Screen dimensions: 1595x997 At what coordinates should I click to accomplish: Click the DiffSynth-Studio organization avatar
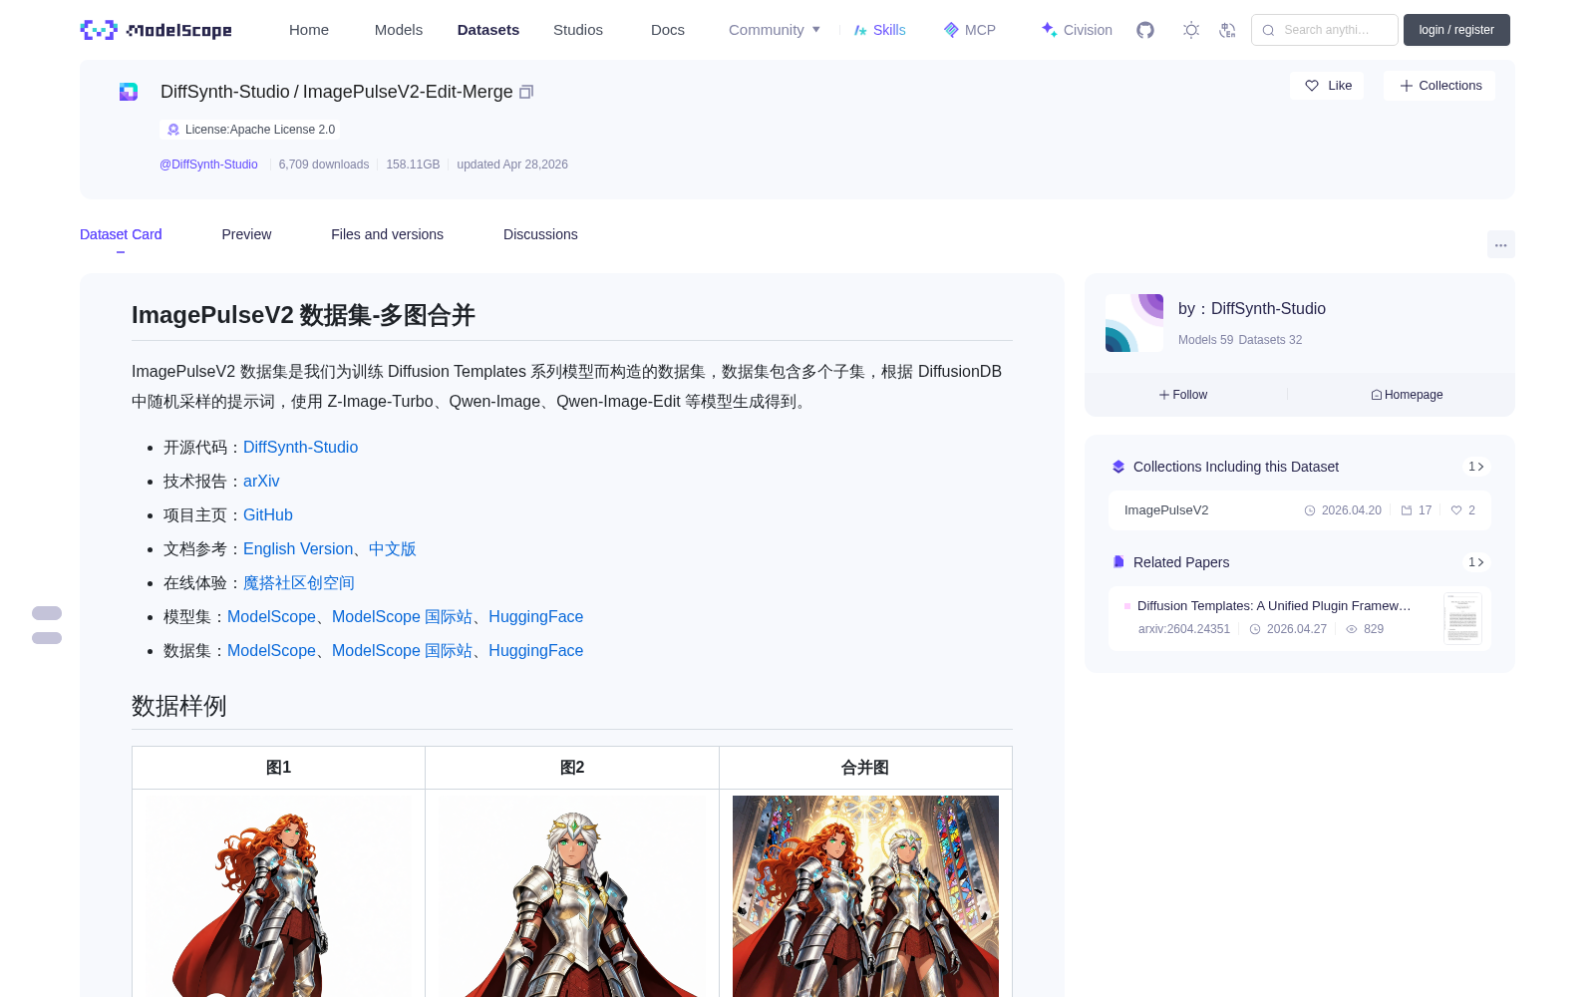pos(1134,323)
